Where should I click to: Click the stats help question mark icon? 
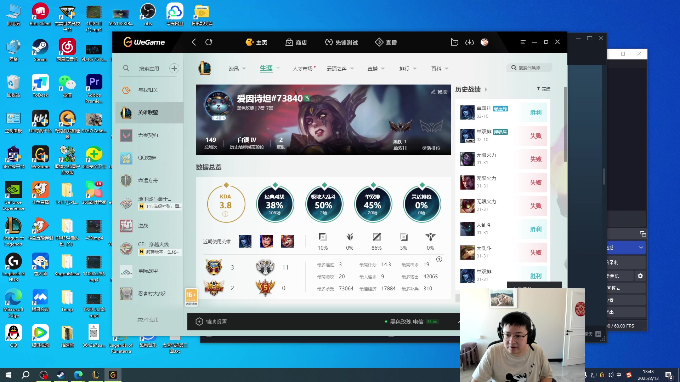tap(439, 259)
